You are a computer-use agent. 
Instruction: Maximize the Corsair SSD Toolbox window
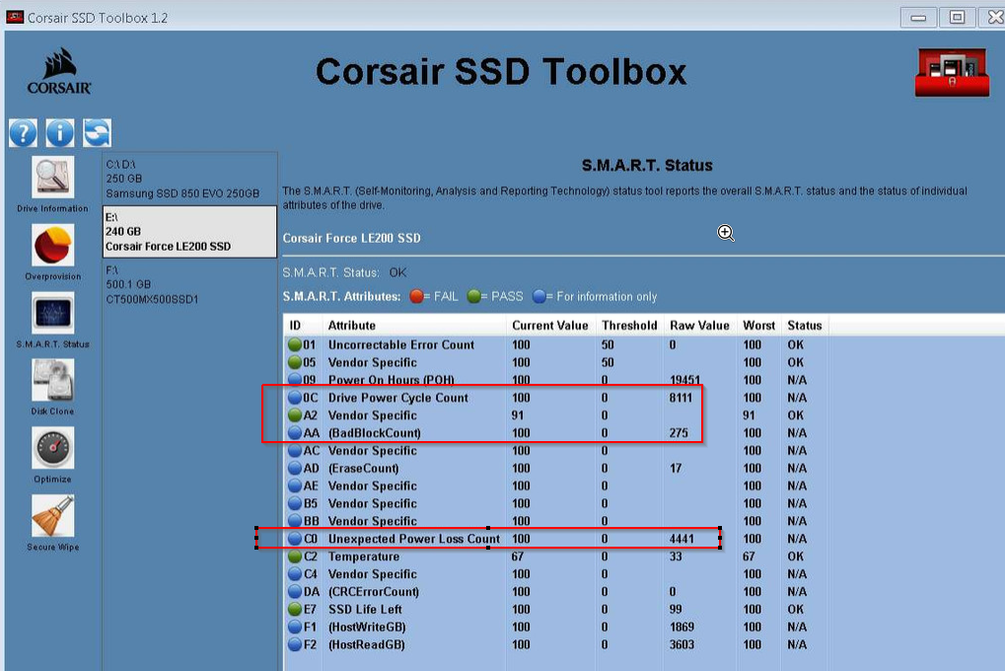tap(957, 18)
